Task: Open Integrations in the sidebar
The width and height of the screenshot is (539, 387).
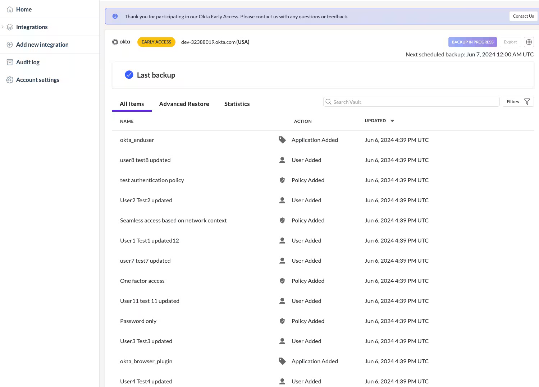Action: coord(32,27)
